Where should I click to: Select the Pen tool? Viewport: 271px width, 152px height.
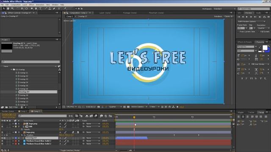(x=36, y=8)
